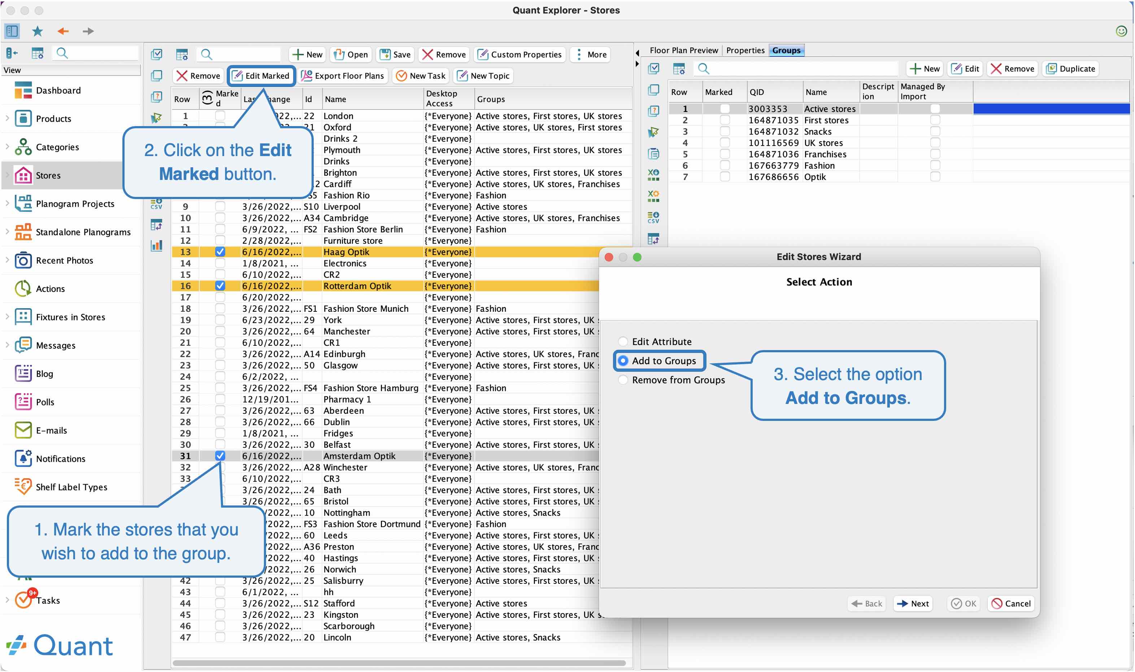
Task: Open the Stores house icon
Action: click(23, 175)
